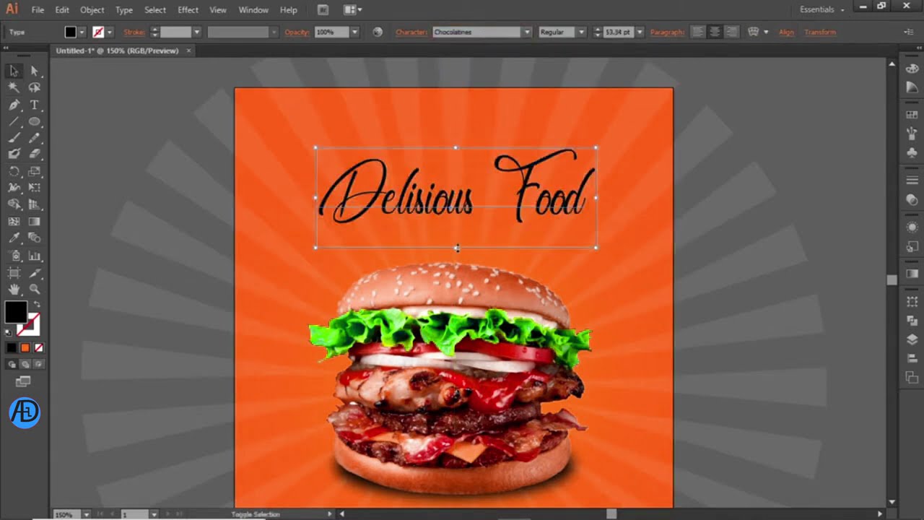Select the Eyedropper tool
Screen dimensions: 924x520
(x=14, y=238)
